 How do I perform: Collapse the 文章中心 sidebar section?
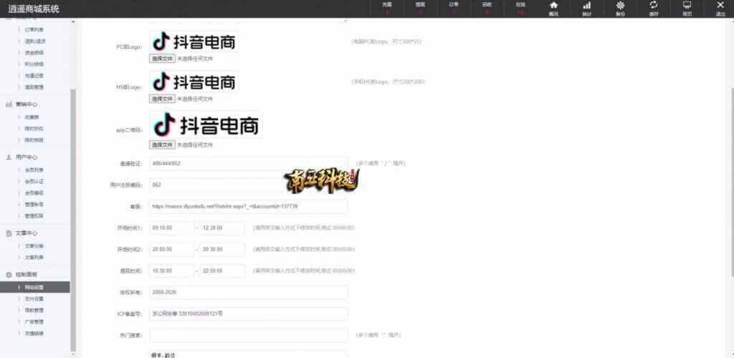(x=27, y=233)
